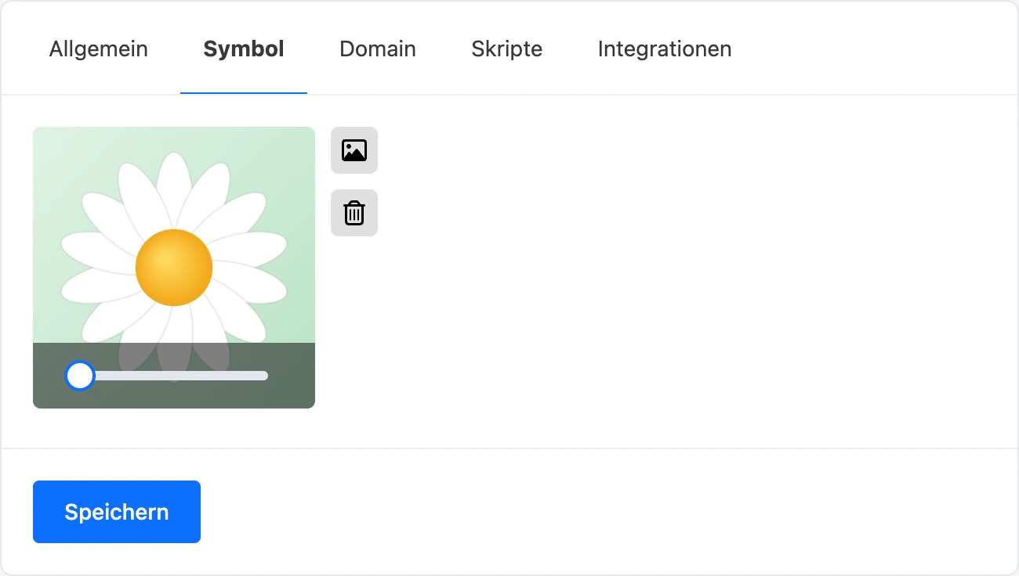Screen dimensions: 1019x576
Task: Click the shaded petal beneath the slider overlay
Action: 174,358
